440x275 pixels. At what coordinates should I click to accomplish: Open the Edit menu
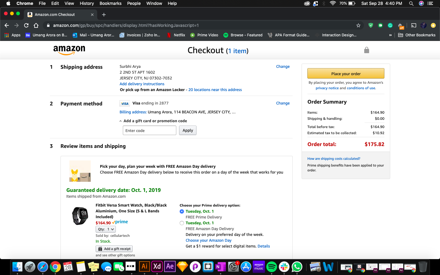point(55,3)
